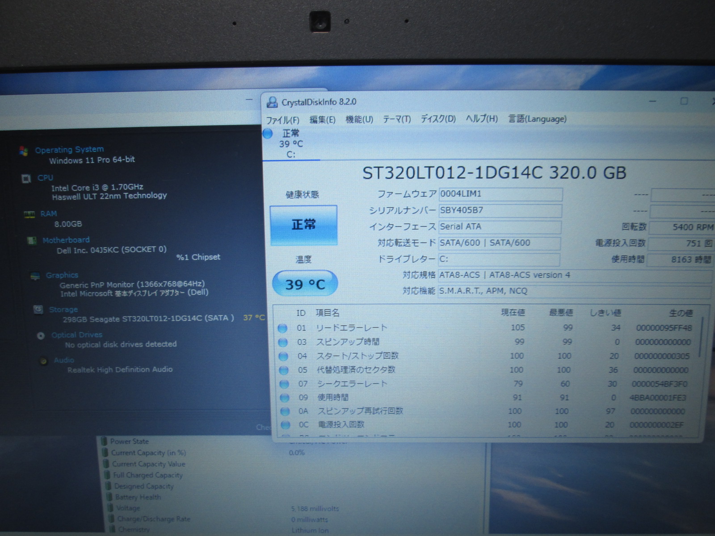Click the CrystalDiskInfo title bar icon

272,102
